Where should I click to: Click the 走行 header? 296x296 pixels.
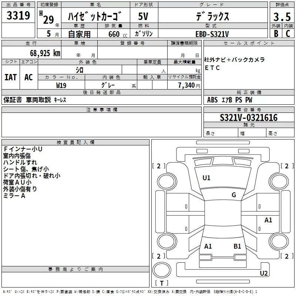(31, 43)
